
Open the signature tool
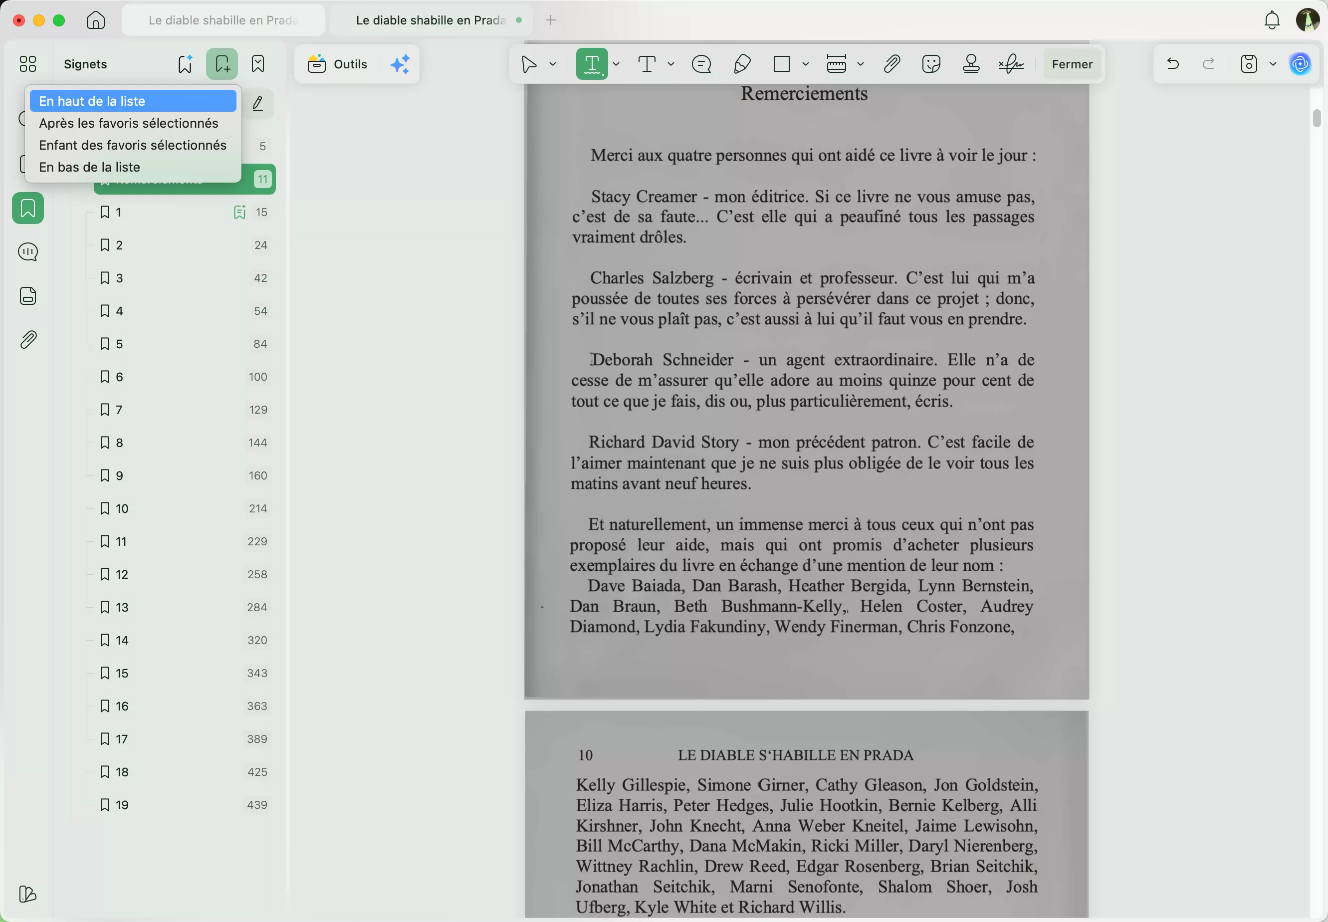[x=1011, y=64]
